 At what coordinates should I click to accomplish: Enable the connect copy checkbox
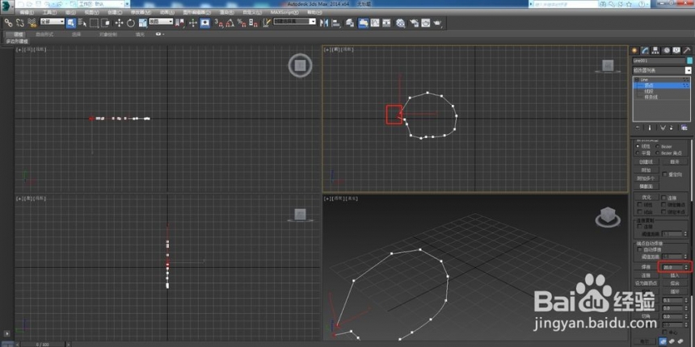(640, 226)
